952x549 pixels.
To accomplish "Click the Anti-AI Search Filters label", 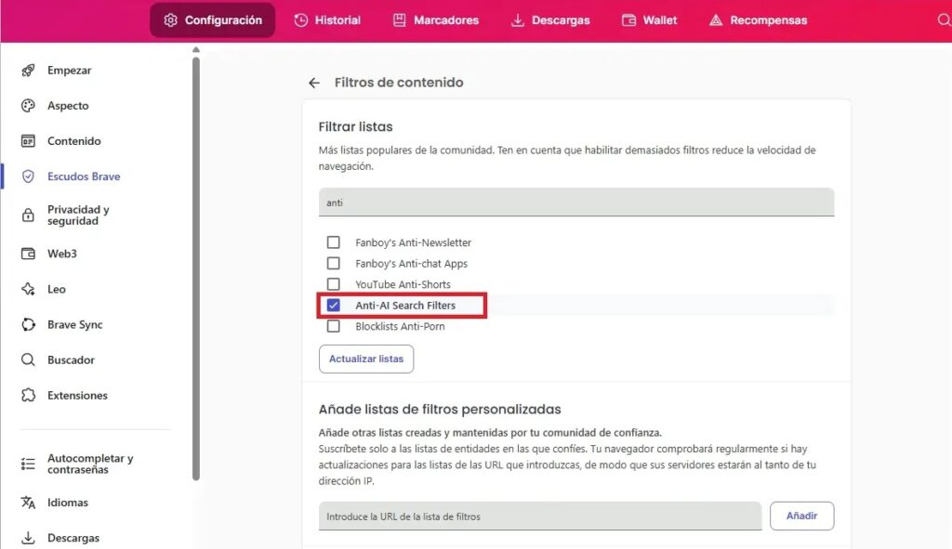I will pyautogui.click(x=405, y=305).
